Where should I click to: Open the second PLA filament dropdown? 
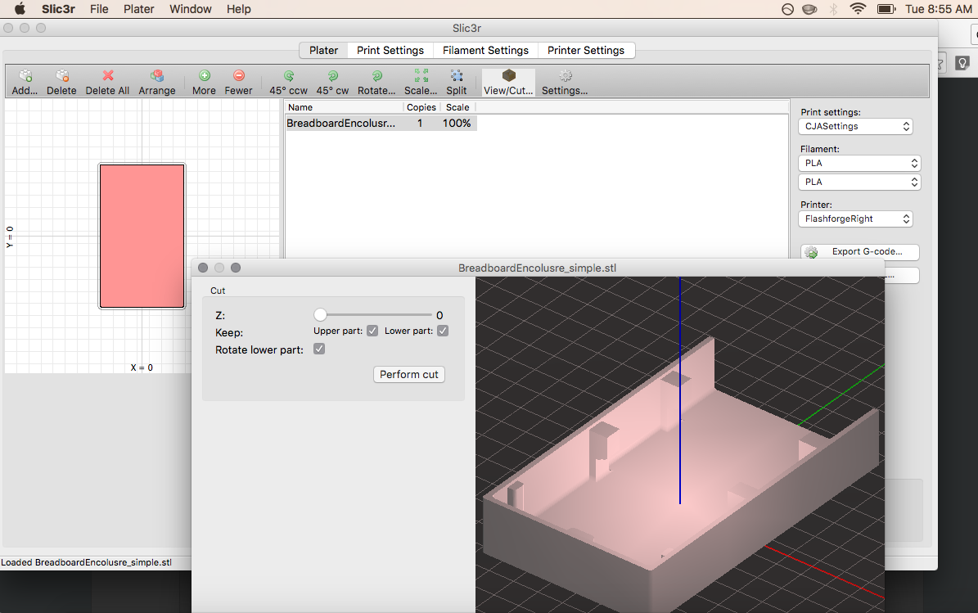pos(859,182)
